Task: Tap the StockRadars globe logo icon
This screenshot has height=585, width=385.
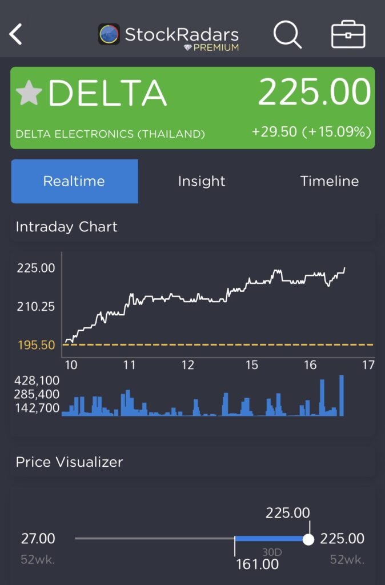Action: point(109,34)
